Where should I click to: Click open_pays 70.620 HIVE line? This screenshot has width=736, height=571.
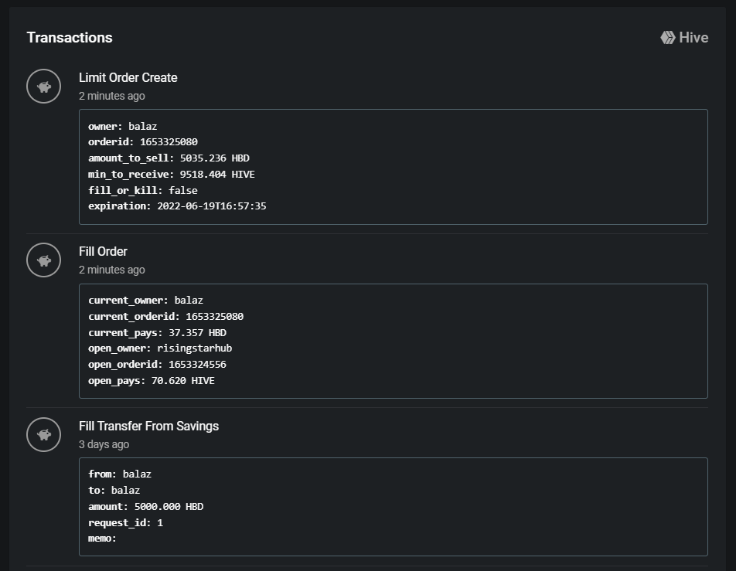[152, 381]
